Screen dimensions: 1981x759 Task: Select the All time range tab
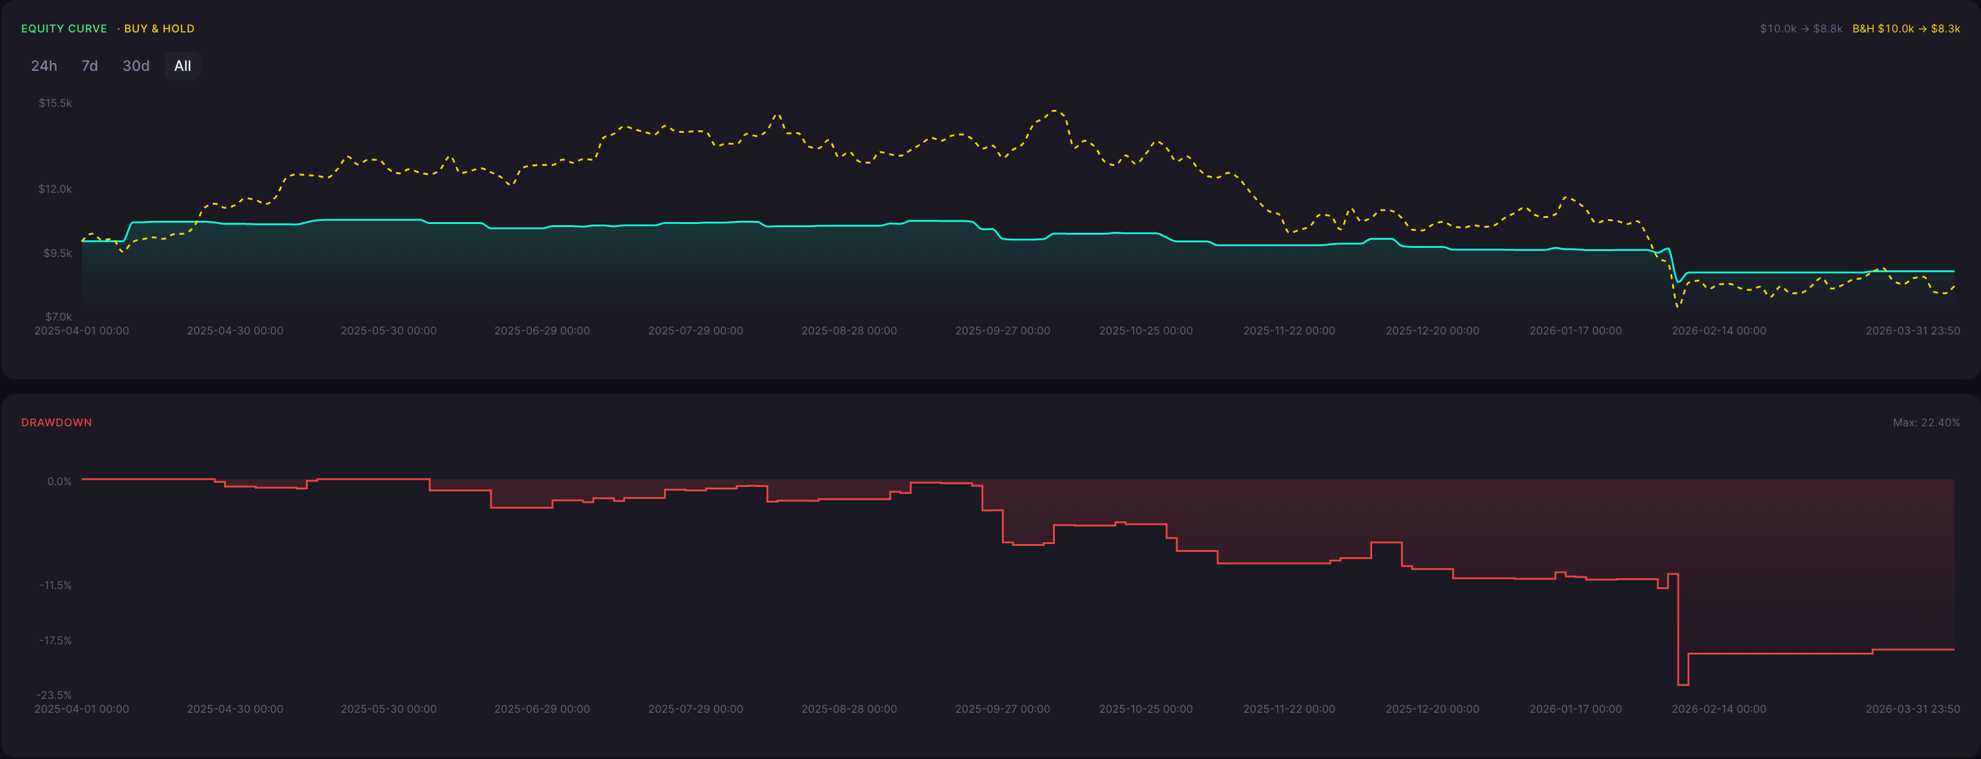[182, 66]
